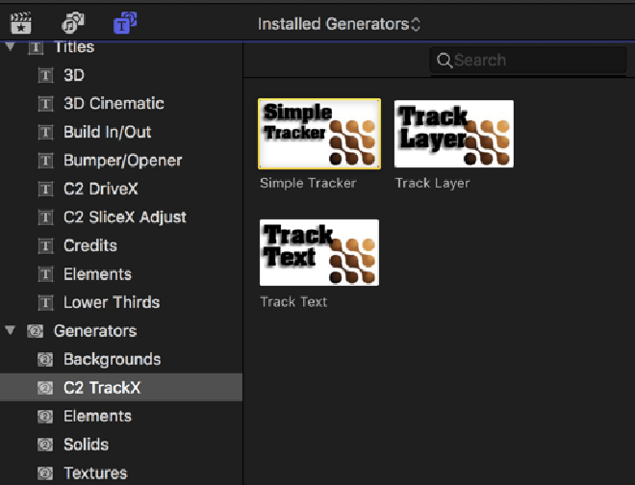Select the C2 TrackX category
This screenshot has height=485, width=635.
click(x=121, y=388)
